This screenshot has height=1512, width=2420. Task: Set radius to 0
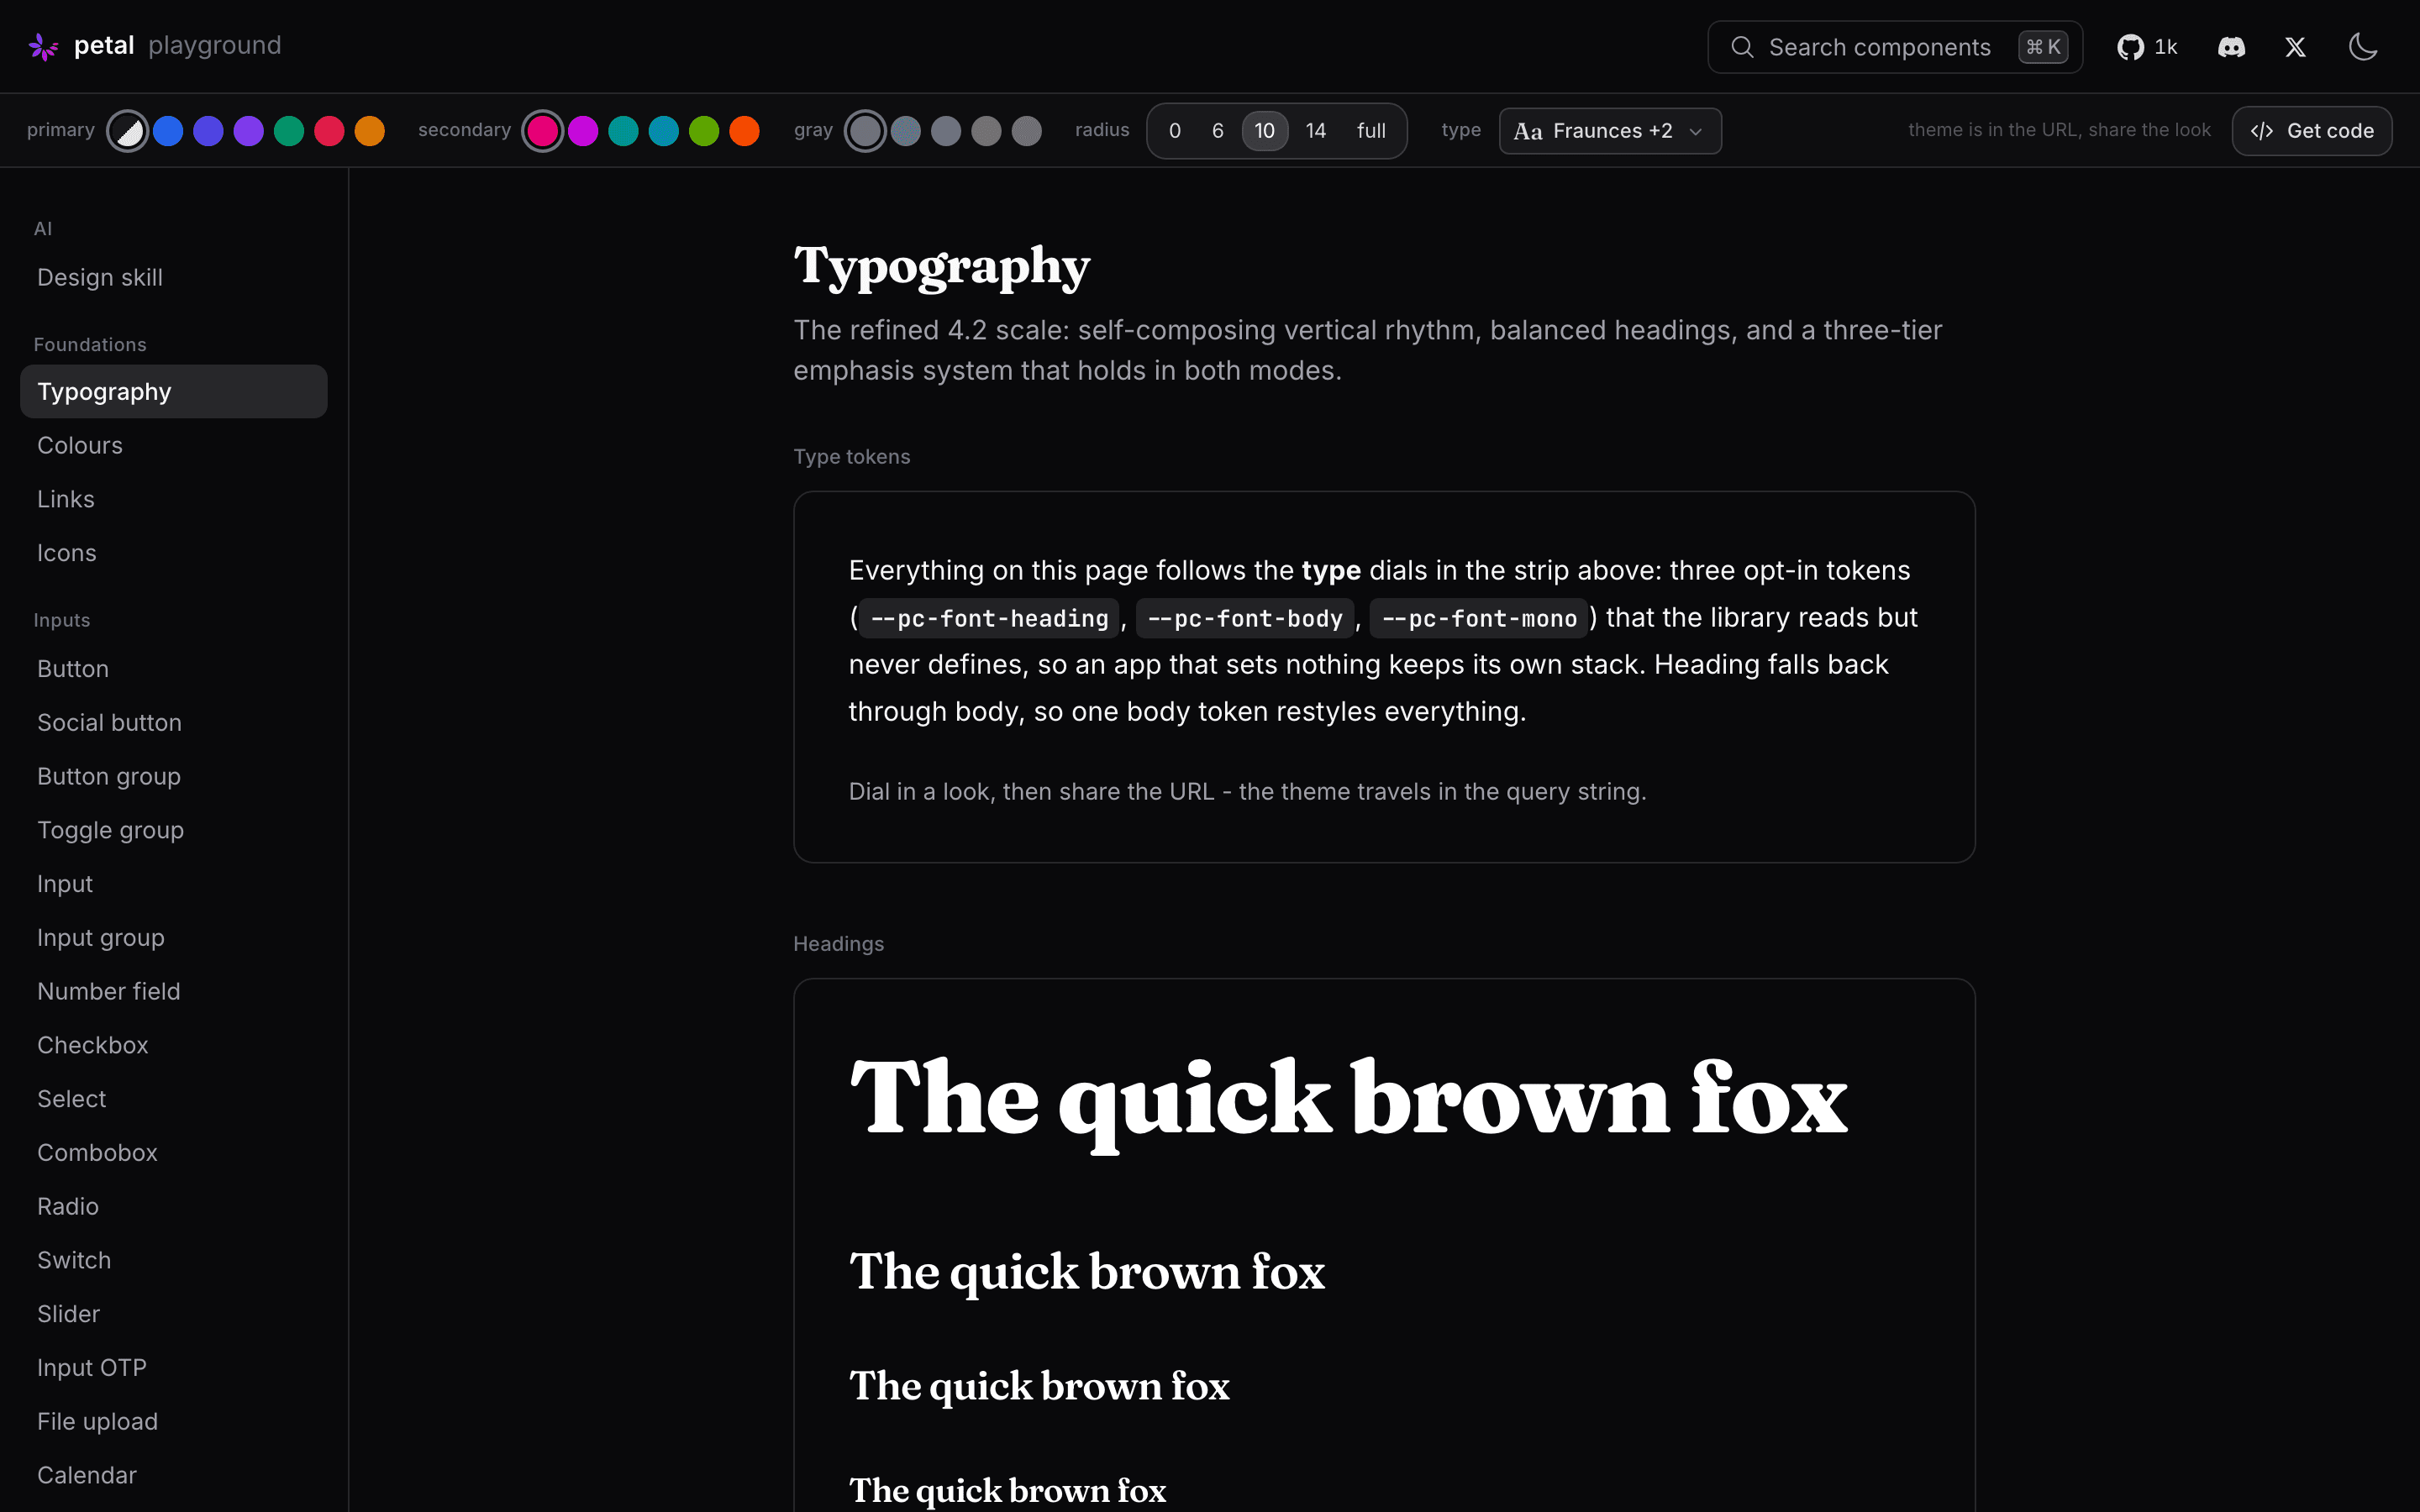[x=1175, y=131]
